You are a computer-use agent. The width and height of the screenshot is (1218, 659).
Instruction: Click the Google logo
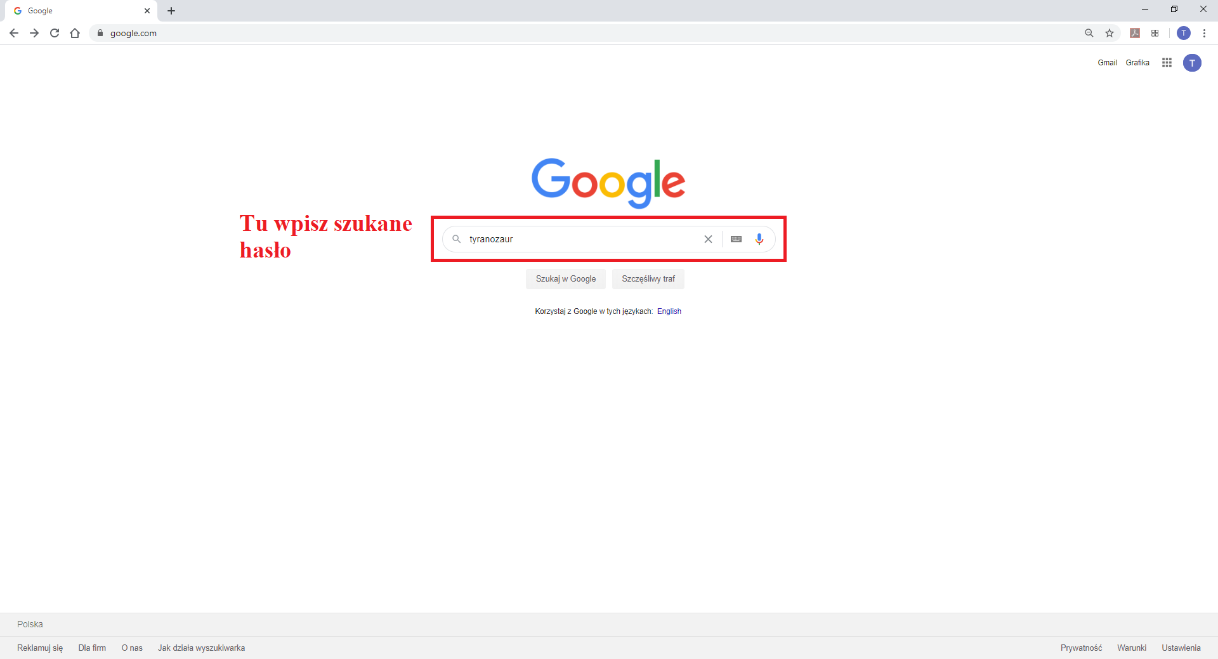point(608,183)
